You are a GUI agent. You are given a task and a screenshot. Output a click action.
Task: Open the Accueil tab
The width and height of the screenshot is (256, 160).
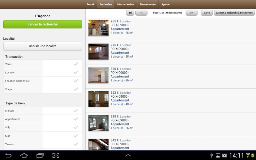91,4
